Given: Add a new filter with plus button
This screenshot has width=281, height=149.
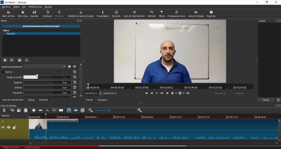Looking at the screenshot, I should 5,60.
